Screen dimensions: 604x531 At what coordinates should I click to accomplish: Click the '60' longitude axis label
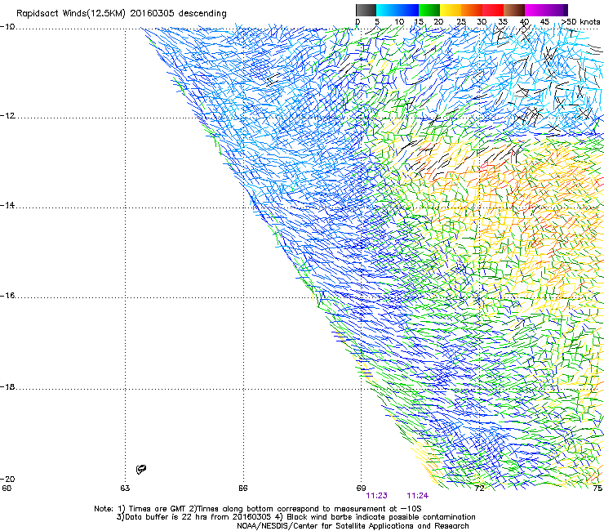(x=7, y=489)
